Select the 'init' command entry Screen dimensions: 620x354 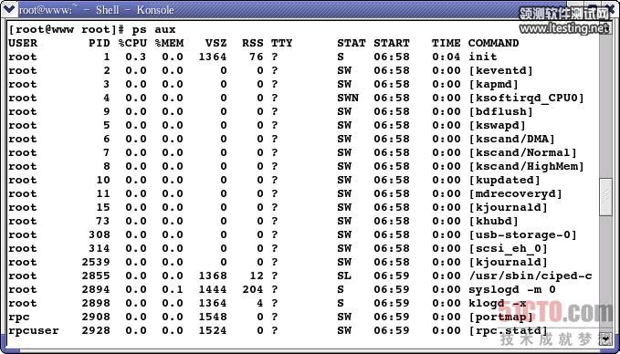pyautogui.click(x=483, y=57)
